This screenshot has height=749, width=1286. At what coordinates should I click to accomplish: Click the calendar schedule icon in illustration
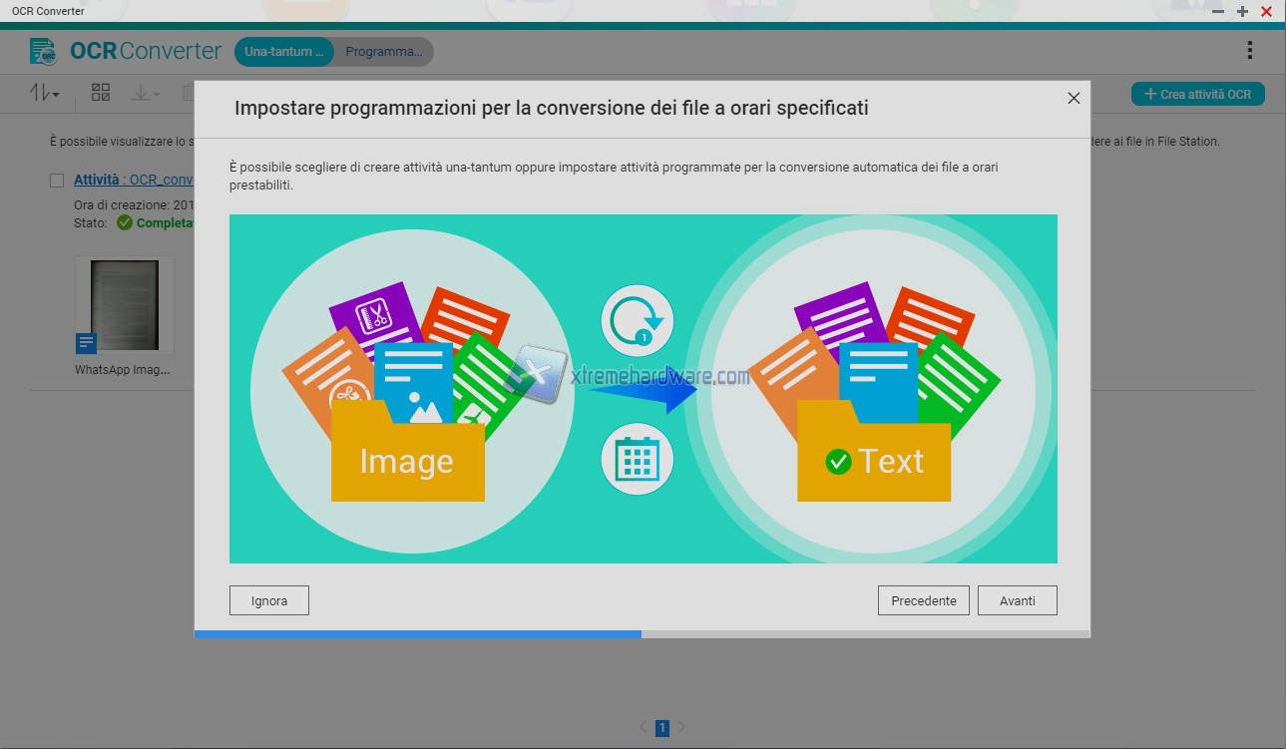(x=638, y=460)
